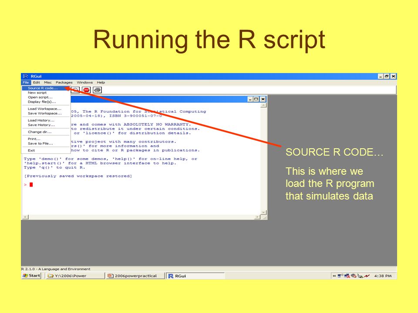The image size is (418, 313).
Task: Open the File menu
Action: coord(26,83)
